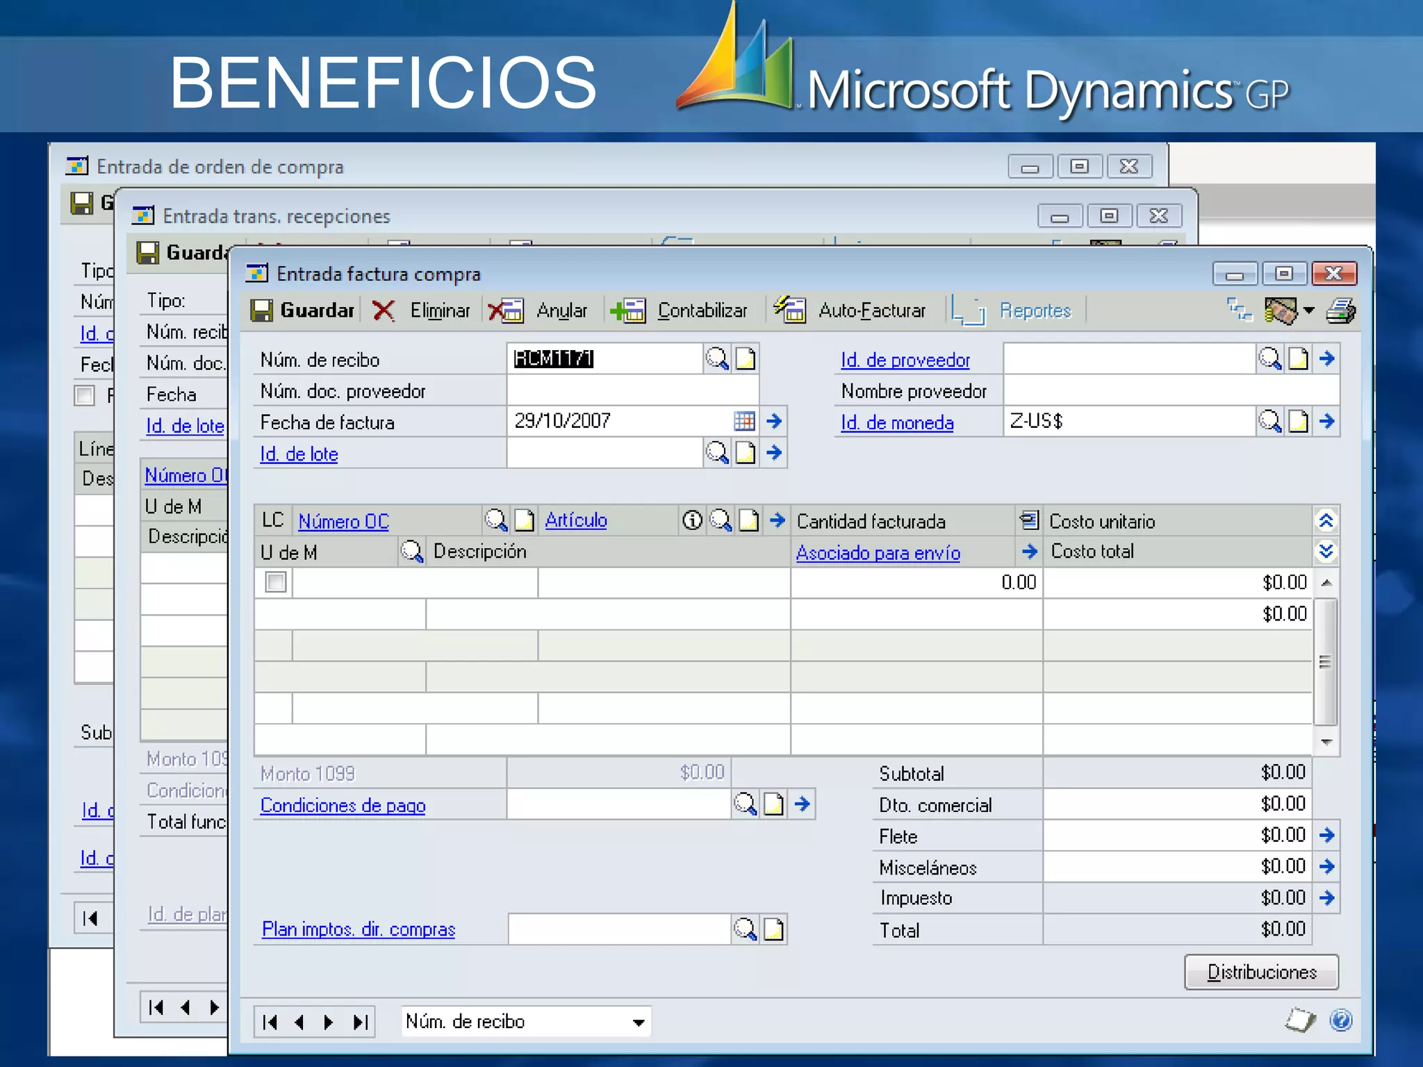
Task: Click expansion arrow beside Impuesto amount
Action: pos(1327,898)
